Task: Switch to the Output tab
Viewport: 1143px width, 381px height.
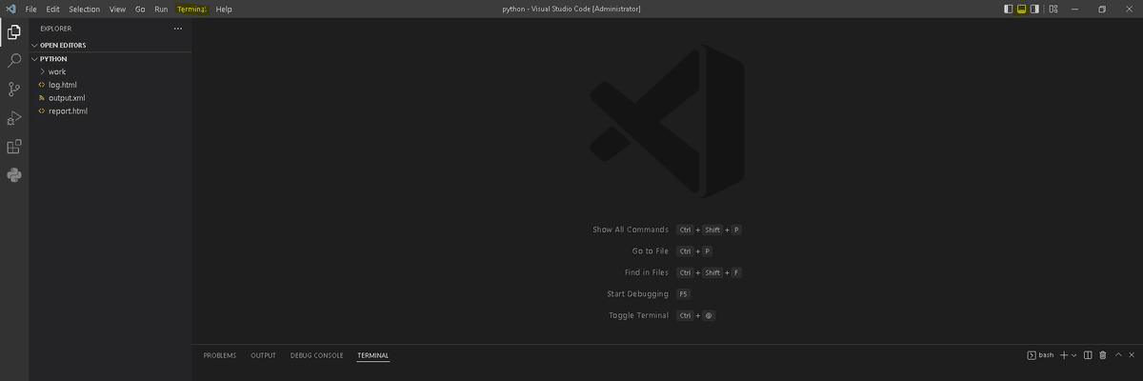Action: (264, 355)
